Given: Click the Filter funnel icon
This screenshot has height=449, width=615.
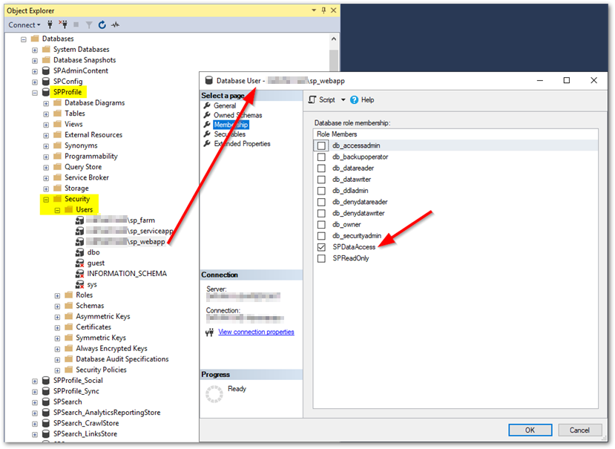Looking at the screenshot, I should point(89,25).
